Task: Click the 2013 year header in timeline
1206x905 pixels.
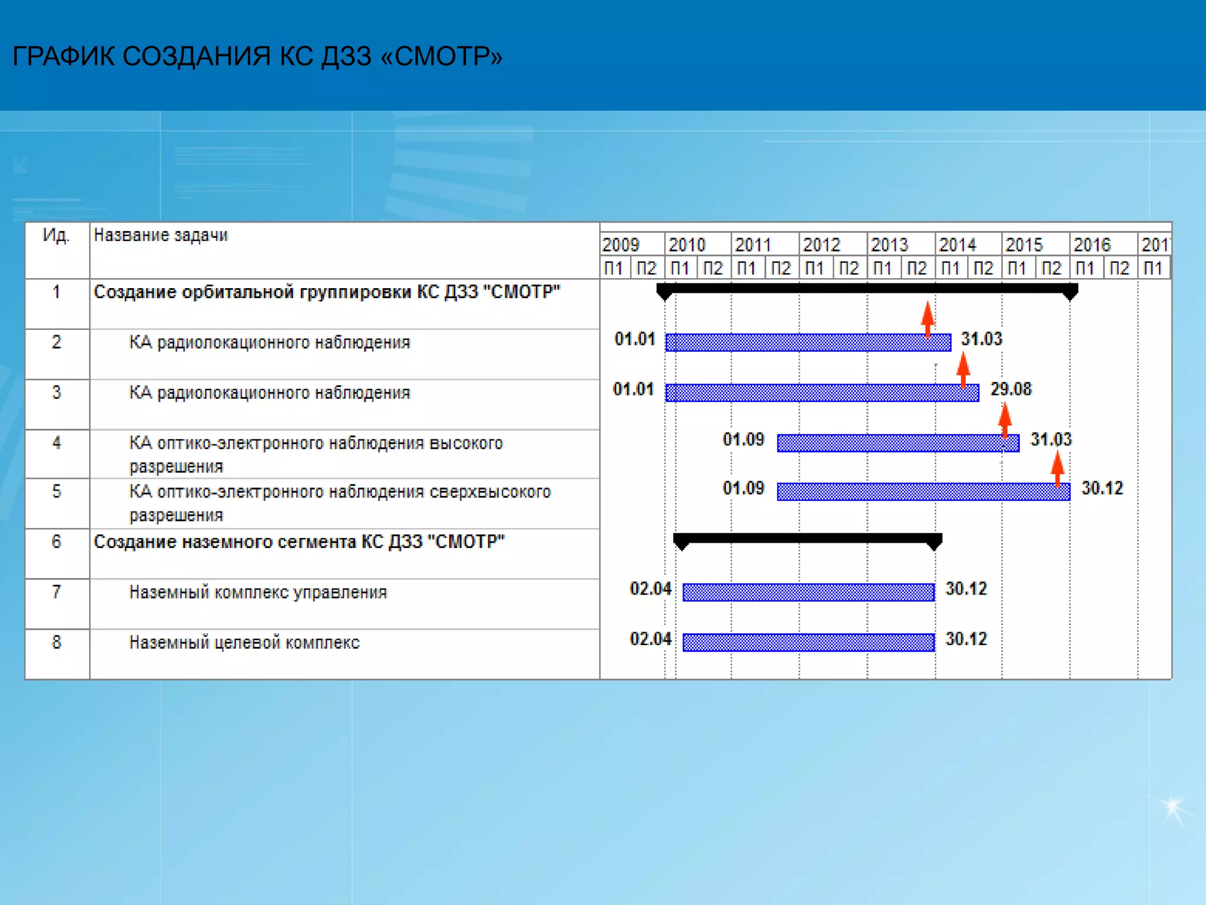Action: click(x=889, y=245)
